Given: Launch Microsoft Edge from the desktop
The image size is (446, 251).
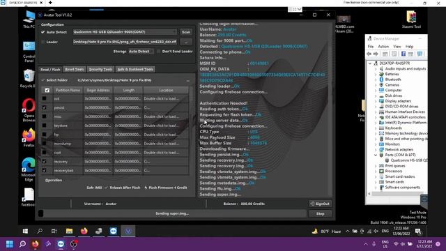Looking at the screenshot, I should (x=29, y=169).
